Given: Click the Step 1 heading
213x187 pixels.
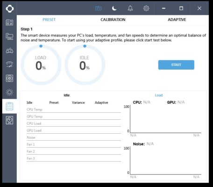Looking at the screenshot, I should 27,29.
